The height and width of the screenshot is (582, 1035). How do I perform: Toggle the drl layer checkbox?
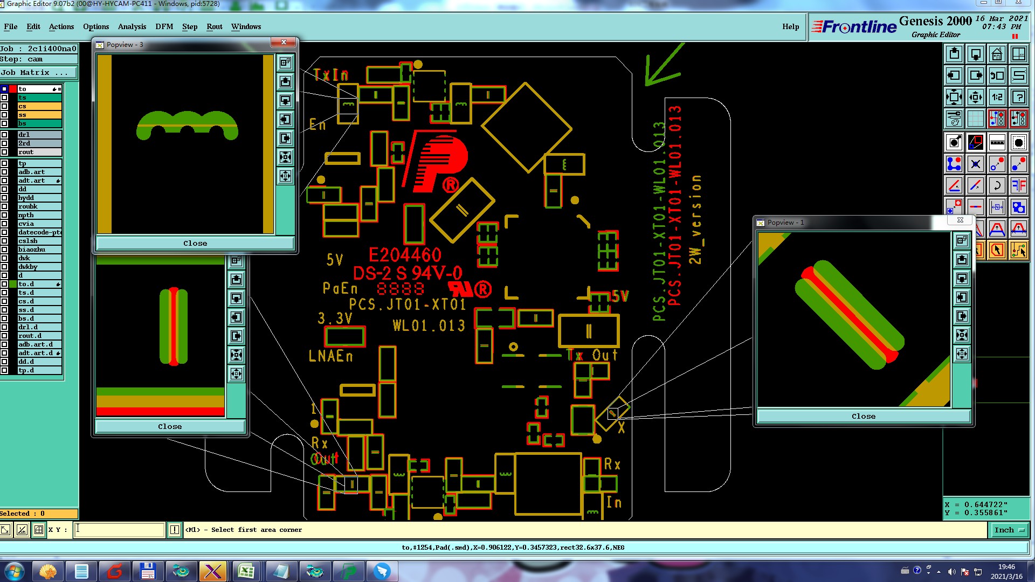pos(4,135)
